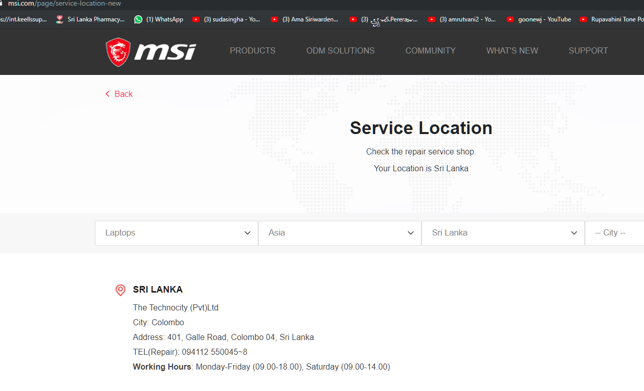Open the SUPPORT menu

coord(588,50)
